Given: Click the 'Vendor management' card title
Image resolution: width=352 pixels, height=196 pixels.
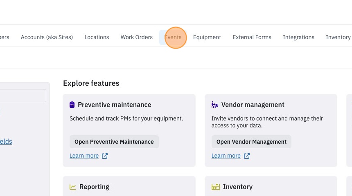Looking at the screenshot, I should coord(253,105).
